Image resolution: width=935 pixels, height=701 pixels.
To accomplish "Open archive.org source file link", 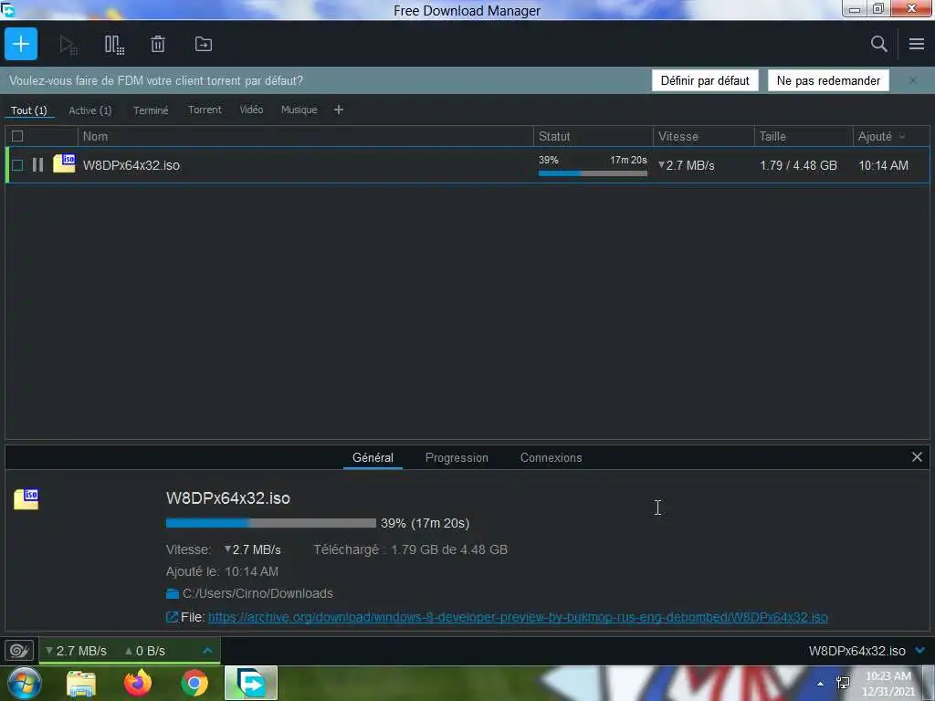I will (518, 618).
